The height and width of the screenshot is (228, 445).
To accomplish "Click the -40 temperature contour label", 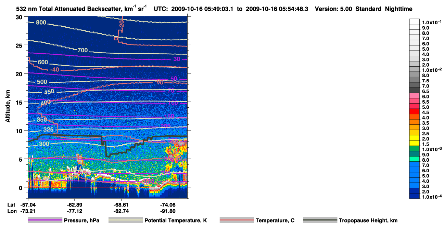I will 54,70.
